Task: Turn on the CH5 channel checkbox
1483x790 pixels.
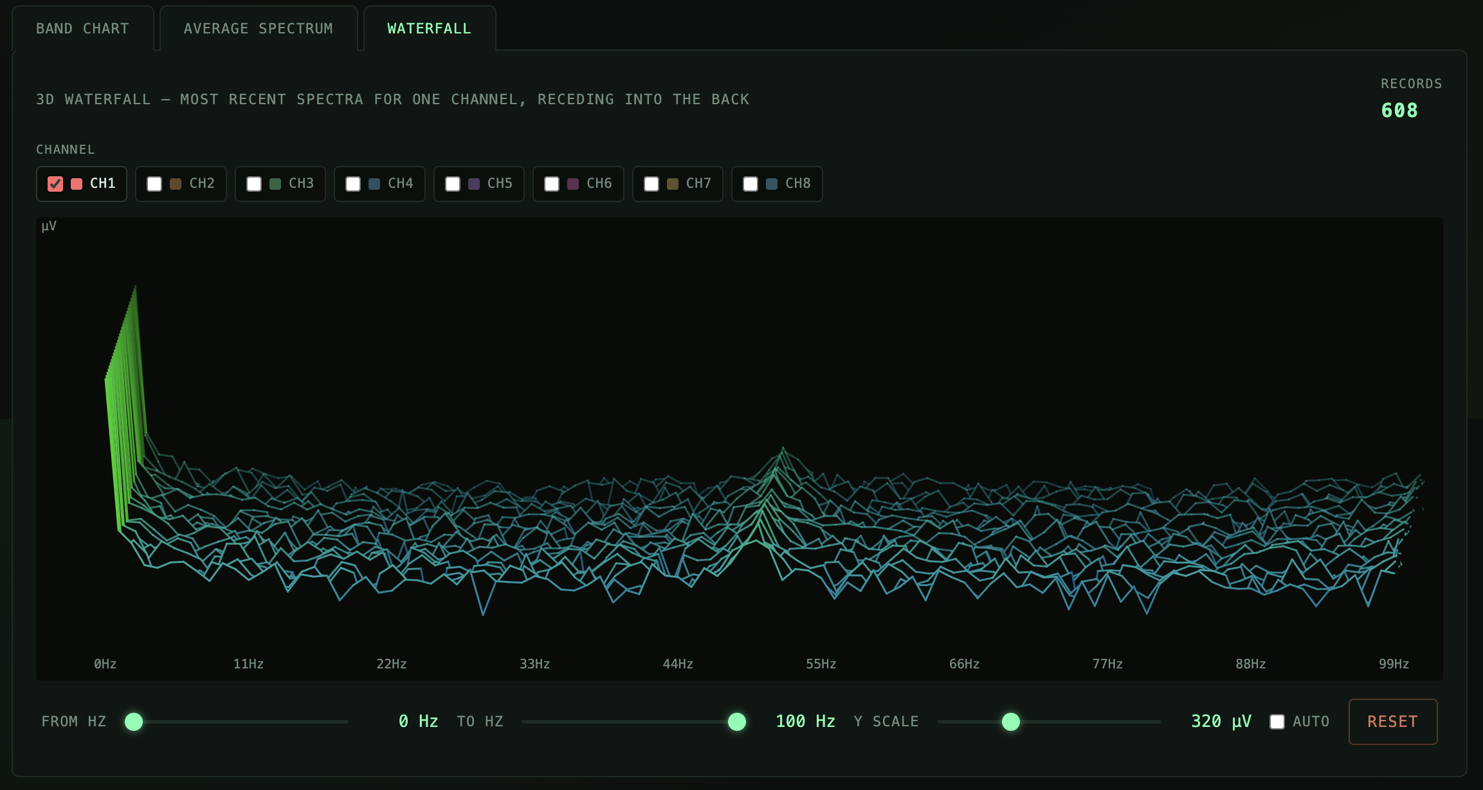Action: coord(453,184)
